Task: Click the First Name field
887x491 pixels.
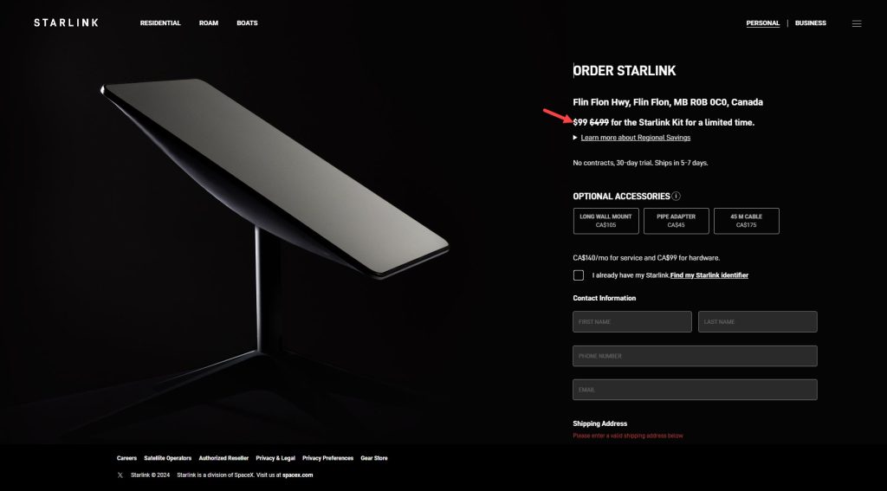Action: (631, 322)
